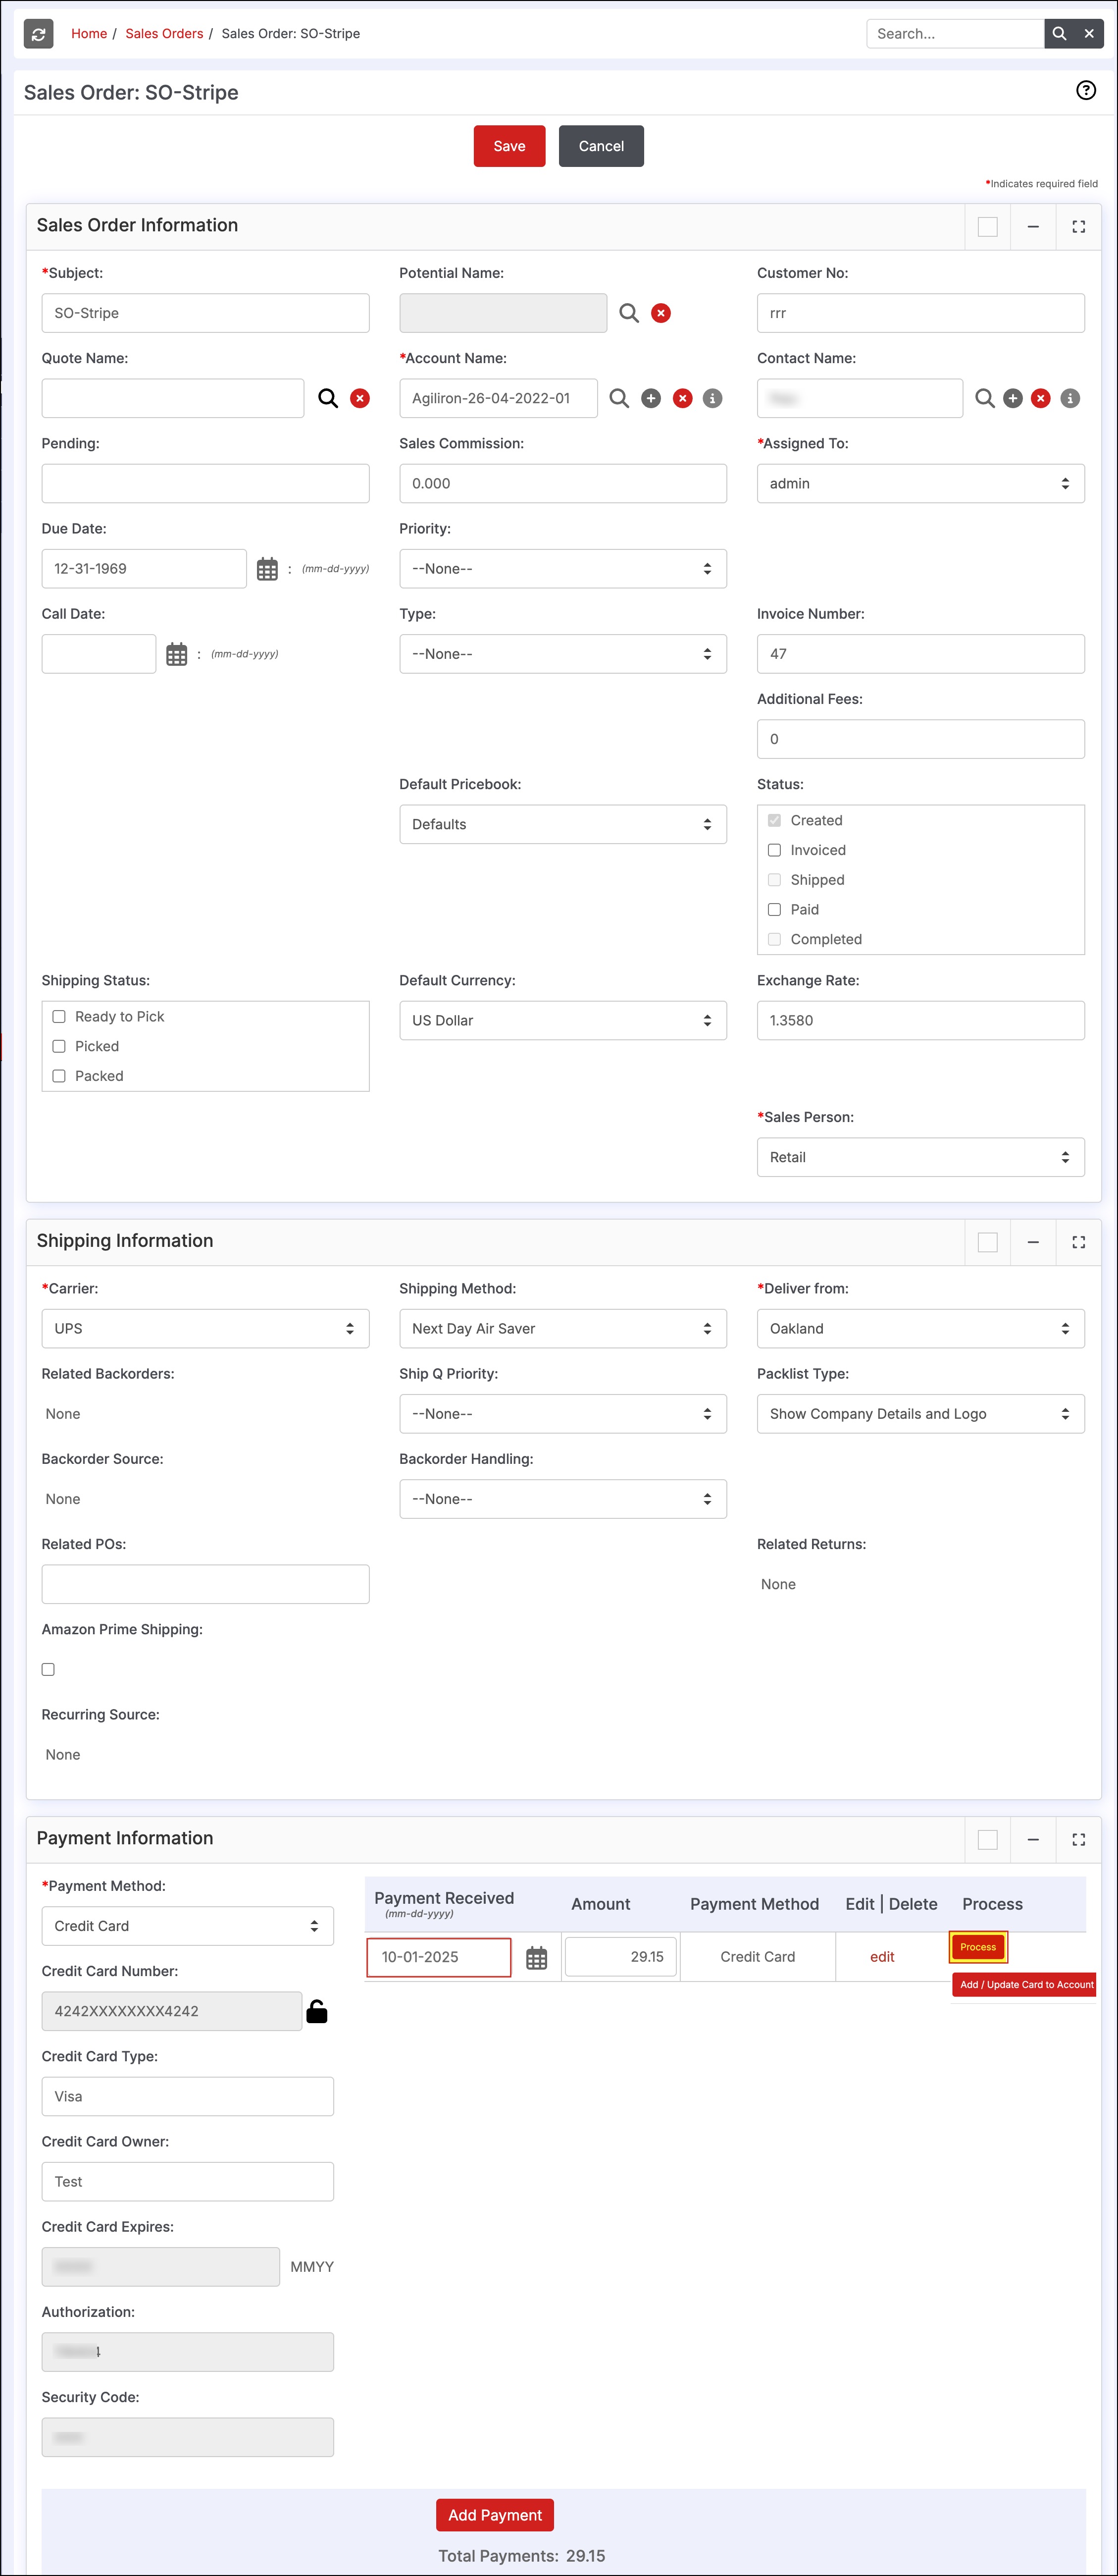The height and width of the screenshot is (2576, 1118).
Task: Toggle the Amazon Prime Shipping checkbox
Action: tap(48, 1669)
